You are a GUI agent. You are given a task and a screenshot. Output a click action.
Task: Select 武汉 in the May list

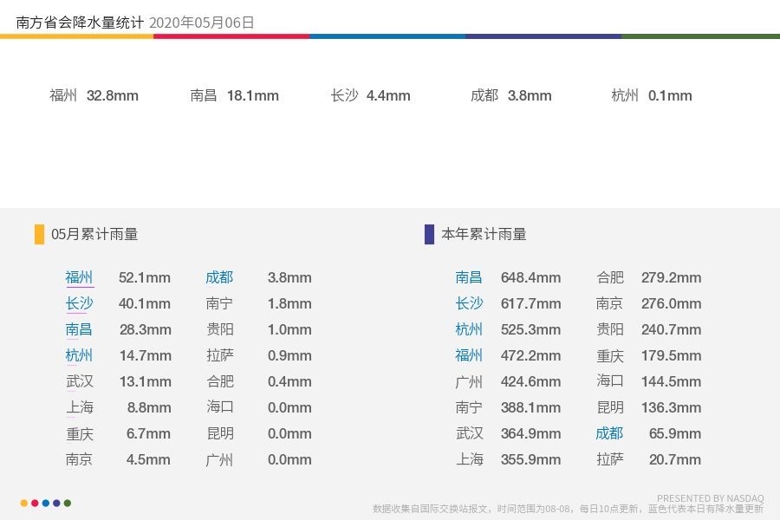80,381
